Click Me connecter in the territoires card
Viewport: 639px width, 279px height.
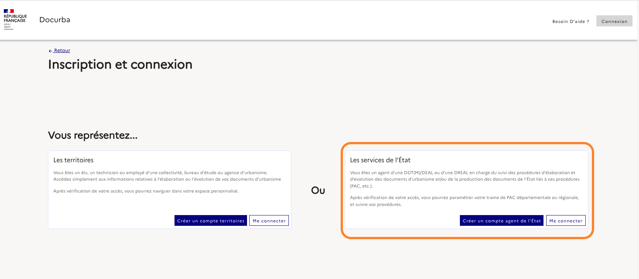click(269, 221)
